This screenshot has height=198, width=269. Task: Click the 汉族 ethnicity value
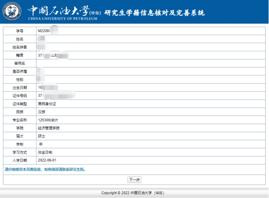tap(41, 112)
